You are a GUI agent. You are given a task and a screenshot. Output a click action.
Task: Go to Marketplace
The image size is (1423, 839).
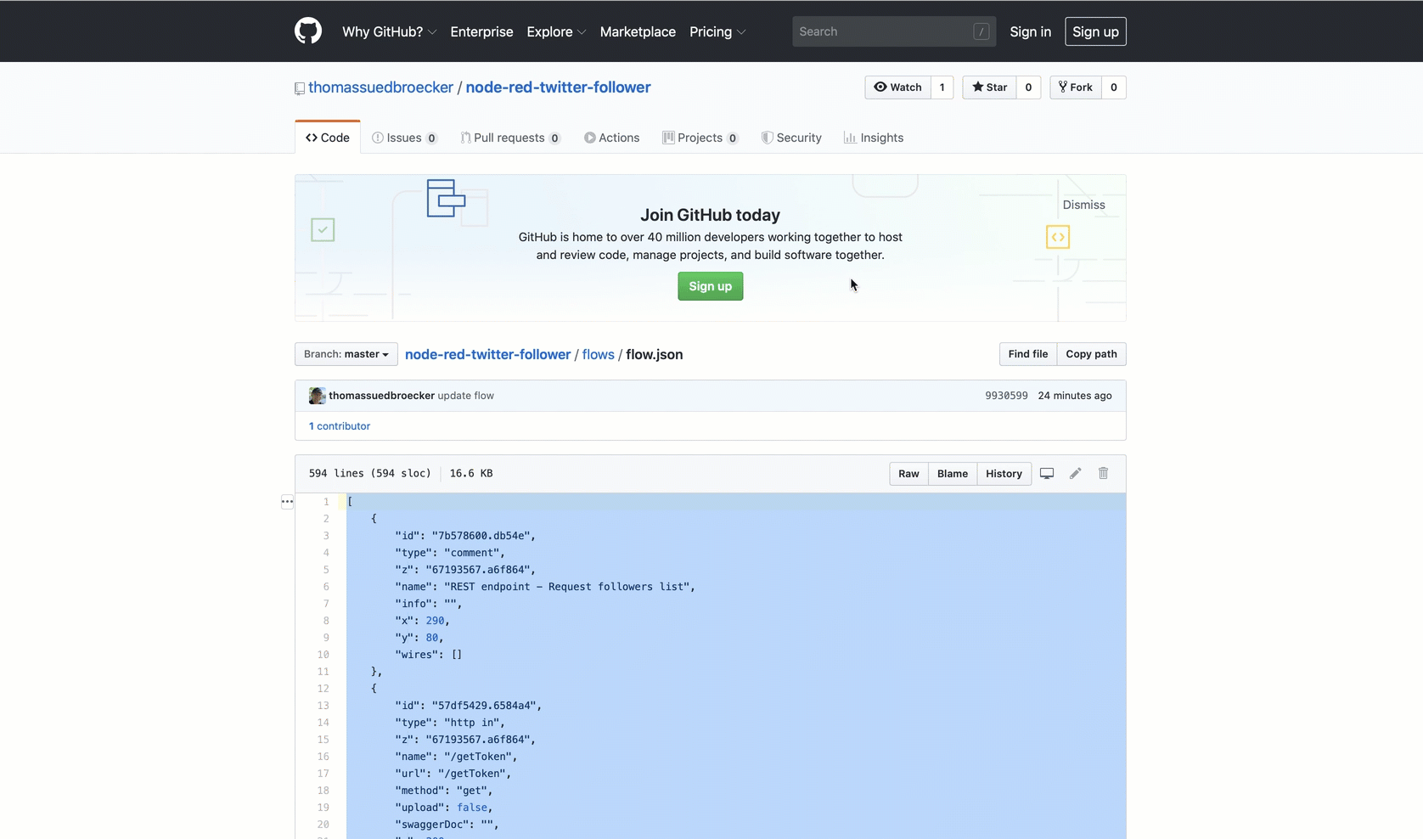(x=638, y=31)
